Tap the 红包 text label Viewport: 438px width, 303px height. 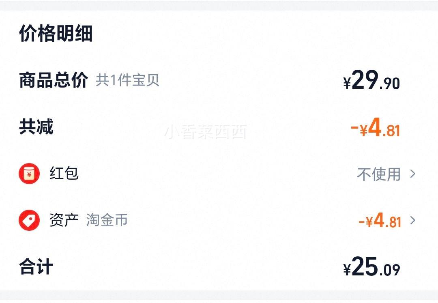click(x=64, y=174)
